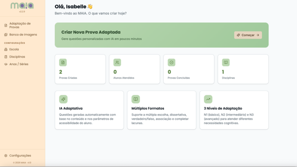Click the 0 value in Provas Concluídas card
Screen dimensions: 297x167
coord(169,72)
